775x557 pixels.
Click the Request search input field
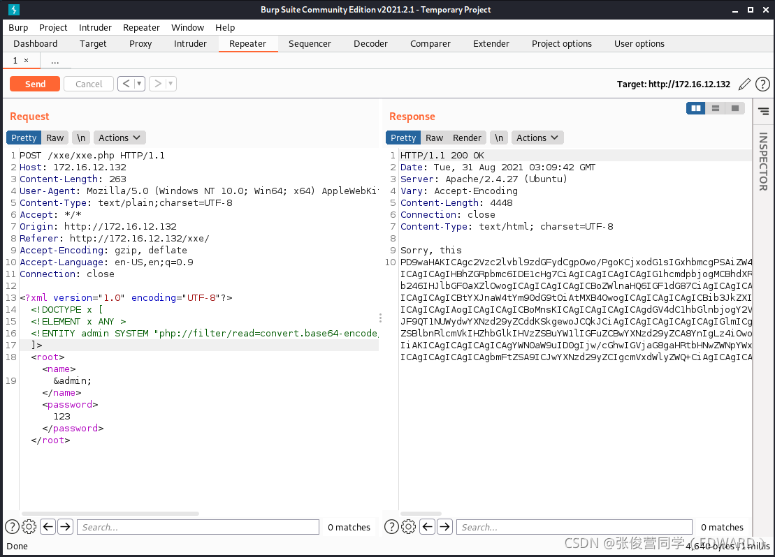point(198,527)
